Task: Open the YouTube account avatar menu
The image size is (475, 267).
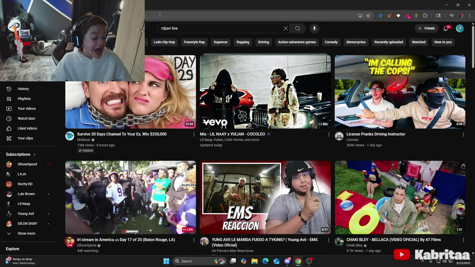Action: [x=460, y=28]
